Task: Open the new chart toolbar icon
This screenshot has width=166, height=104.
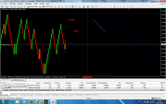Action: (x=2, y=7)
